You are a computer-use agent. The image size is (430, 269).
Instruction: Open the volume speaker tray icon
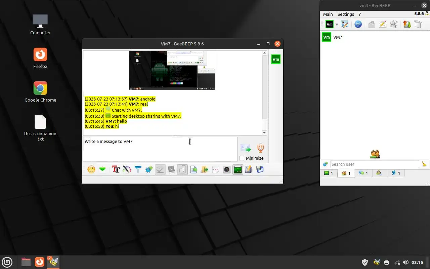[406, 262]
